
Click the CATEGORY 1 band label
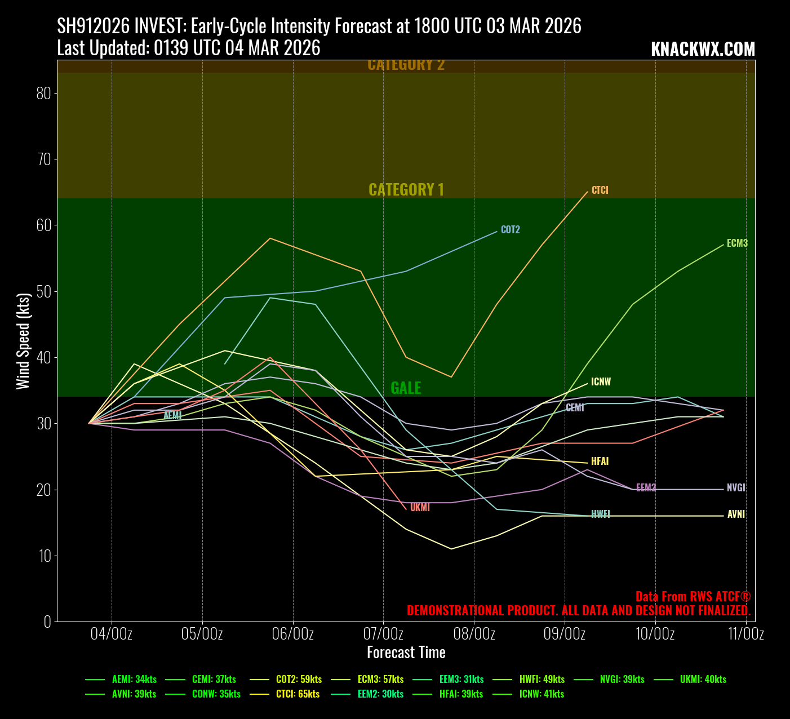pos(406,190)
